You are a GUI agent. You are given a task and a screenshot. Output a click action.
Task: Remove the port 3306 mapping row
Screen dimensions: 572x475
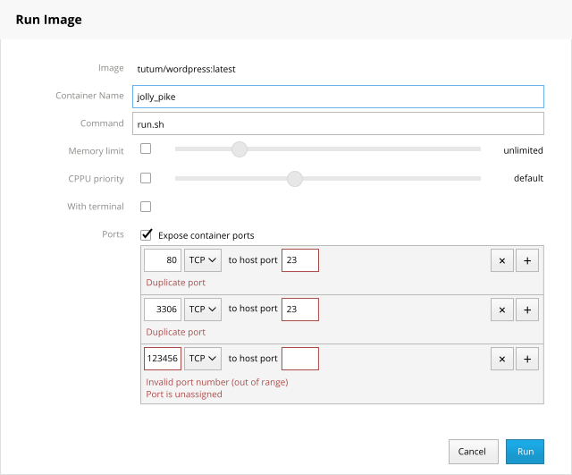pos(501,310)
